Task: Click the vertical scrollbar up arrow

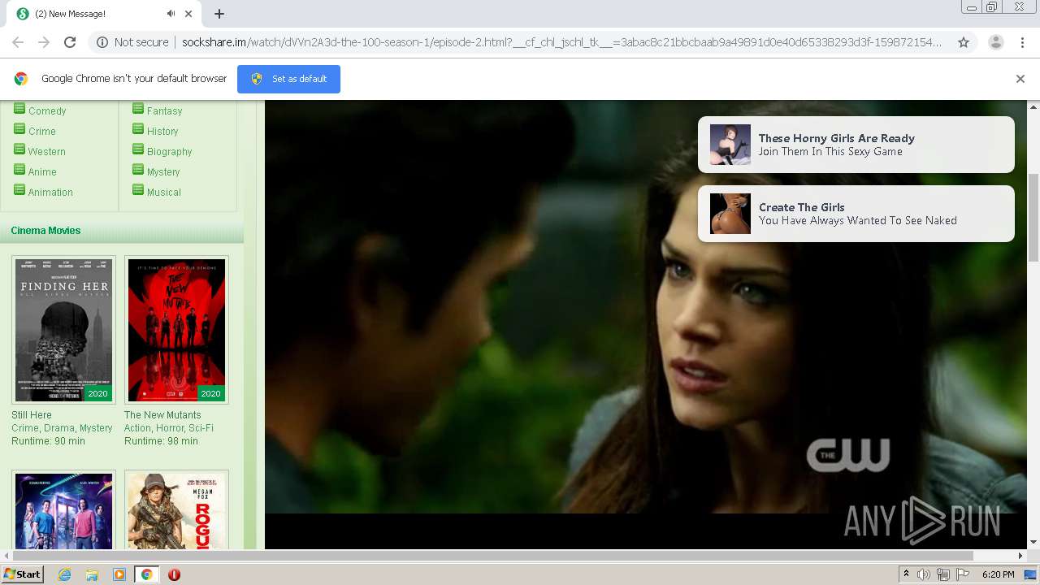Action: (1033, 106)
